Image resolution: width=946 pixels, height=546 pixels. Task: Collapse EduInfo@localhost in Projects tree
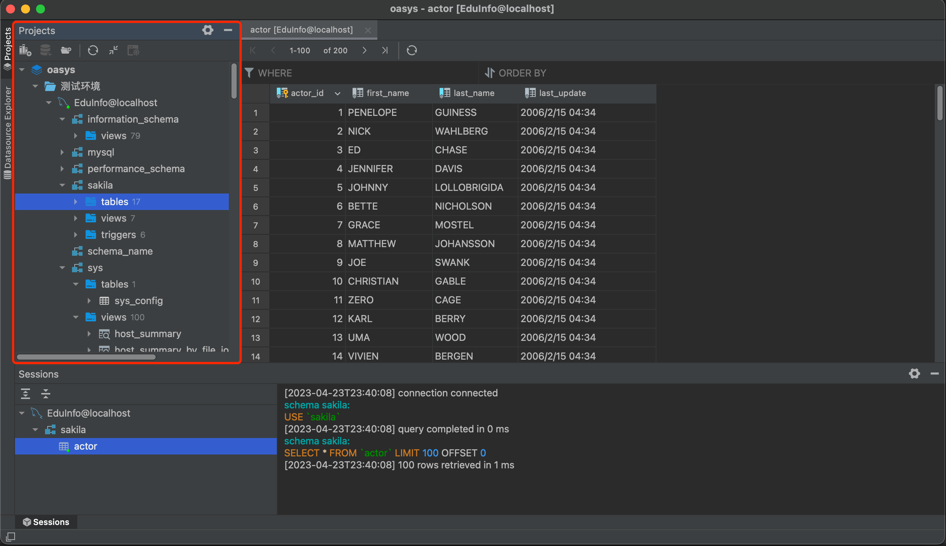pos(49,103)
